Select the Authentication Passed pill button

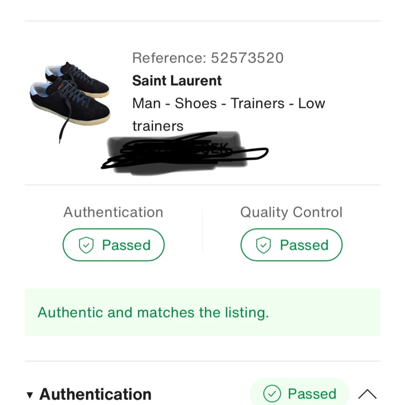[114, 245]
